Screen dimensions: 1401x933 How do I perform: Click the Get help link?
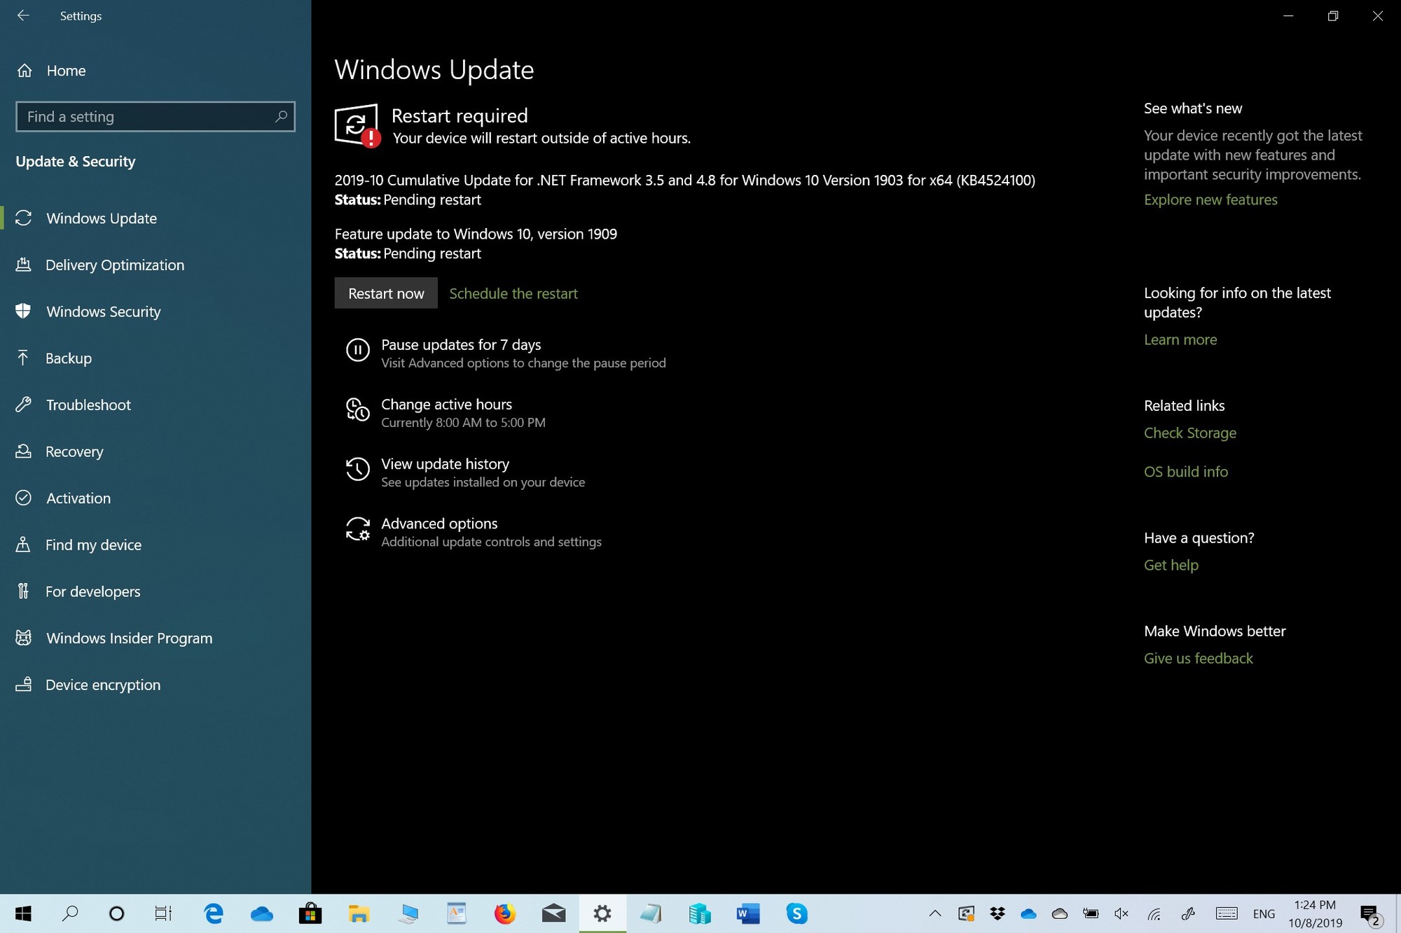click(1171, 566)
